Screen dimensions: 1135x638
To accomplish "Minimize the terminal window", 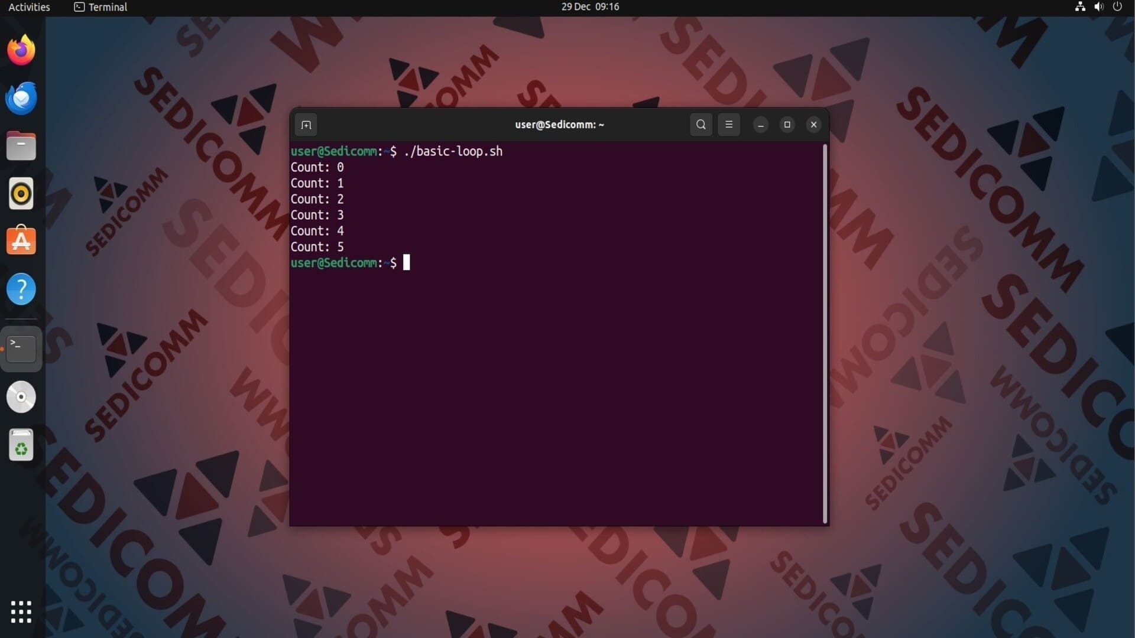I will (x=761, y=125).
